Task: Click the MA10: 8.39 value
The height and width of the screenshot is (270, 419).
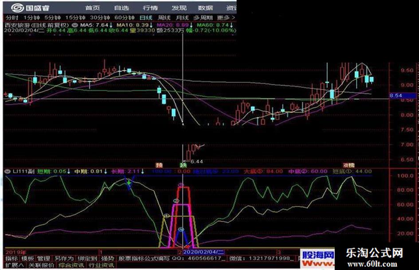Action: 135,25
